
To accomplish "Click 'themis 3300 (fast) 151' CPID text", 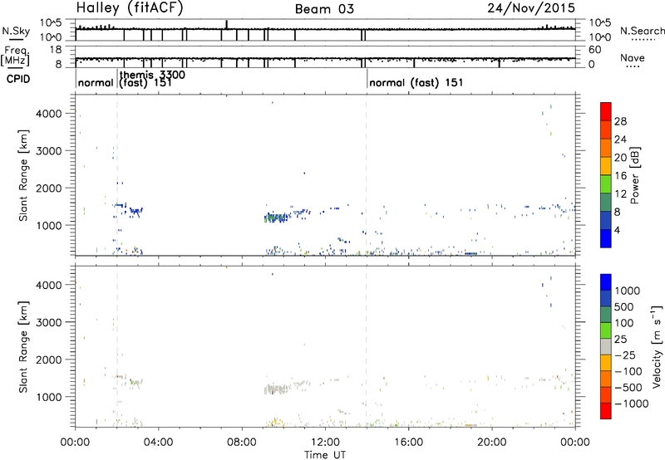I will point(152,78).
